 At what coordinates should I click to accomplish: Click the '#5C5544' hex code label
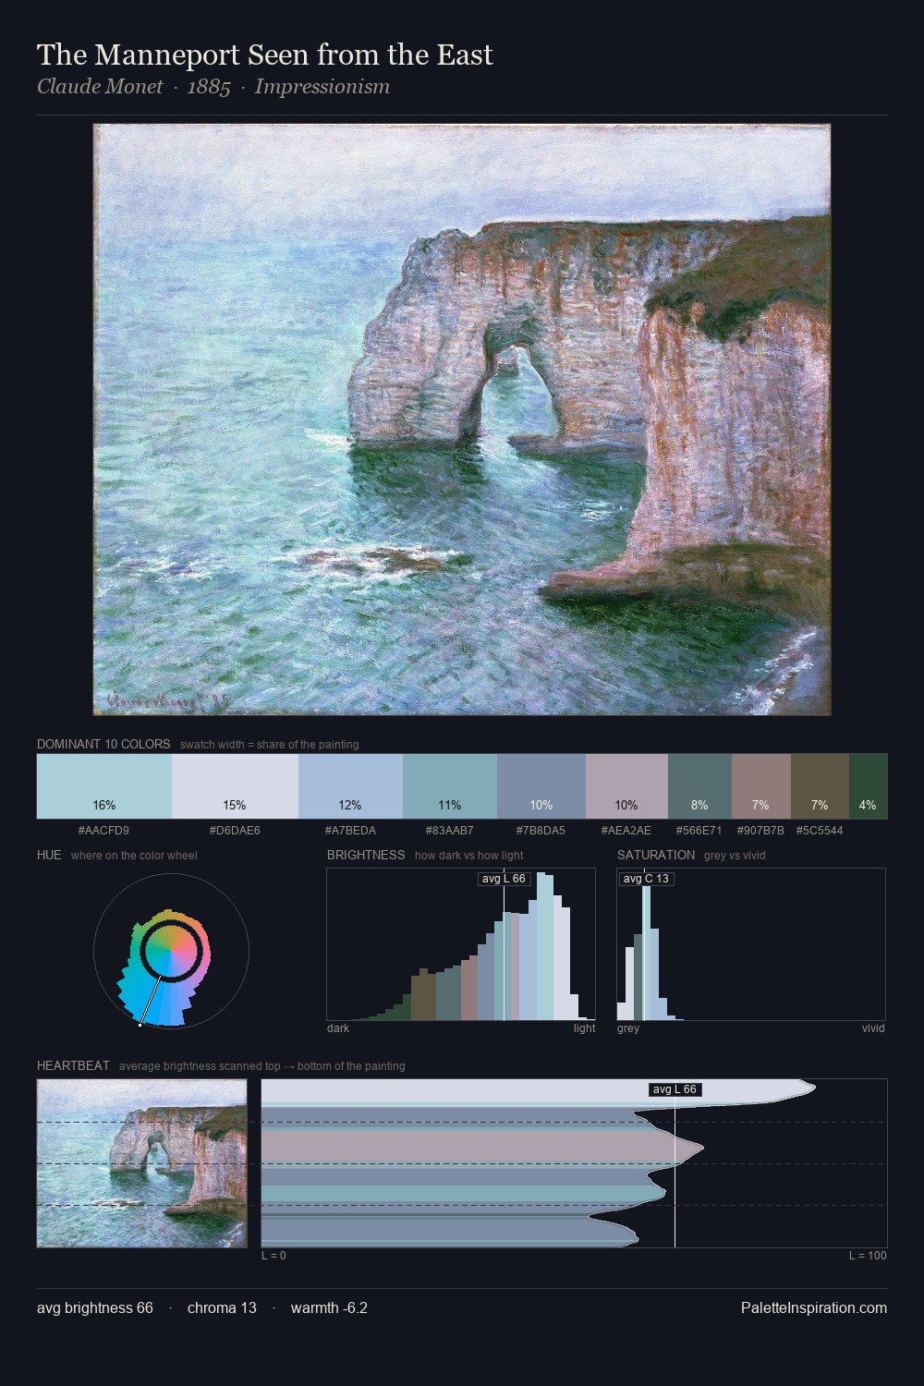click(820, 830)
